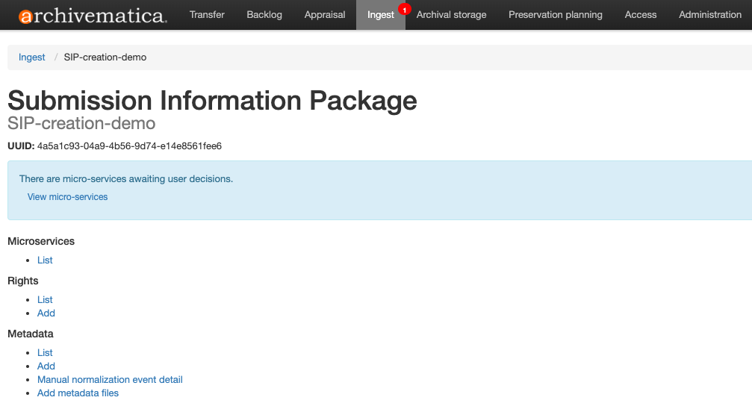
Task: Open Preservation planning tab
Action: click(x=556, y=15)
